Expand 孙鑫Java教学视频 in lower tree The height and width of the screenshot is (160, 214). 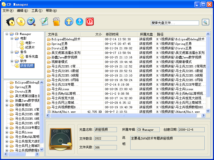click(7, 101)
